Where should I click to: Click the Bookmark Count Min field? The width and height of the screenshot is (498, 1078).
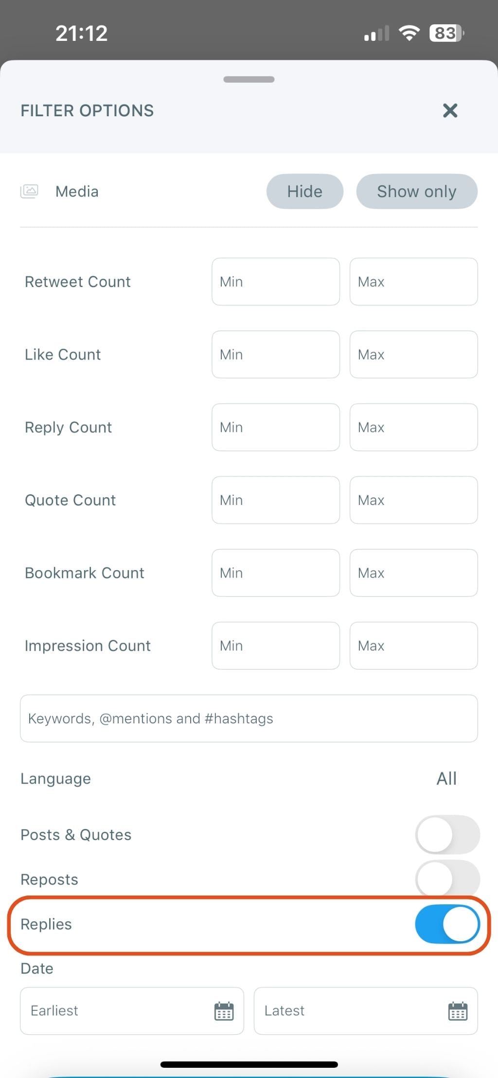pyautogui.click(x=275, y=573)
